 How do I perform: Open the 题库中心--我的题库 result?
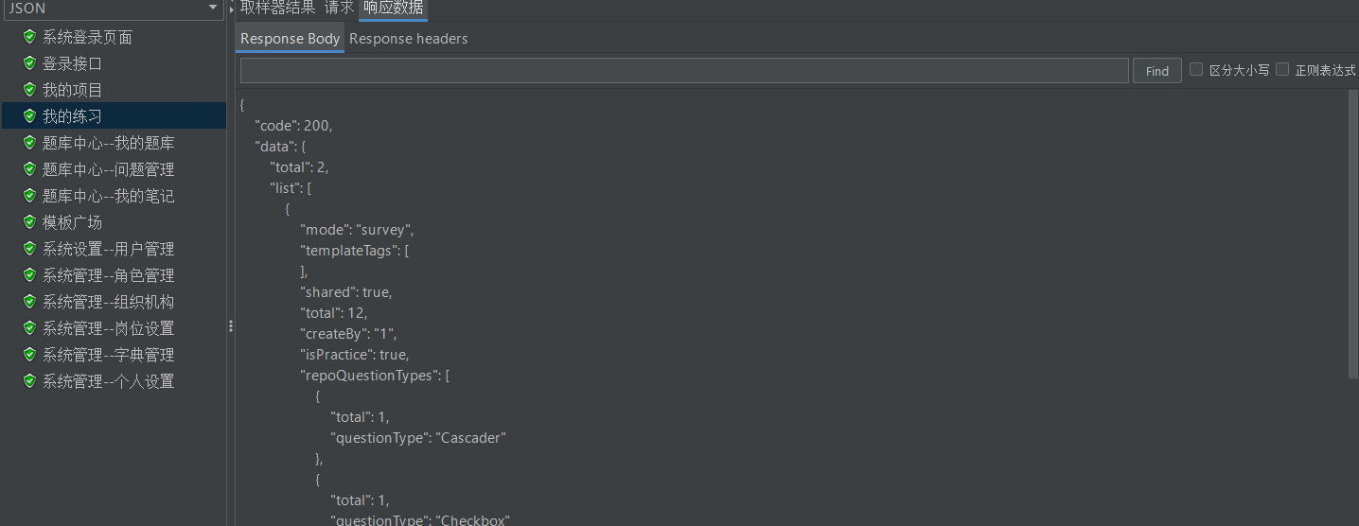[108, 143]
